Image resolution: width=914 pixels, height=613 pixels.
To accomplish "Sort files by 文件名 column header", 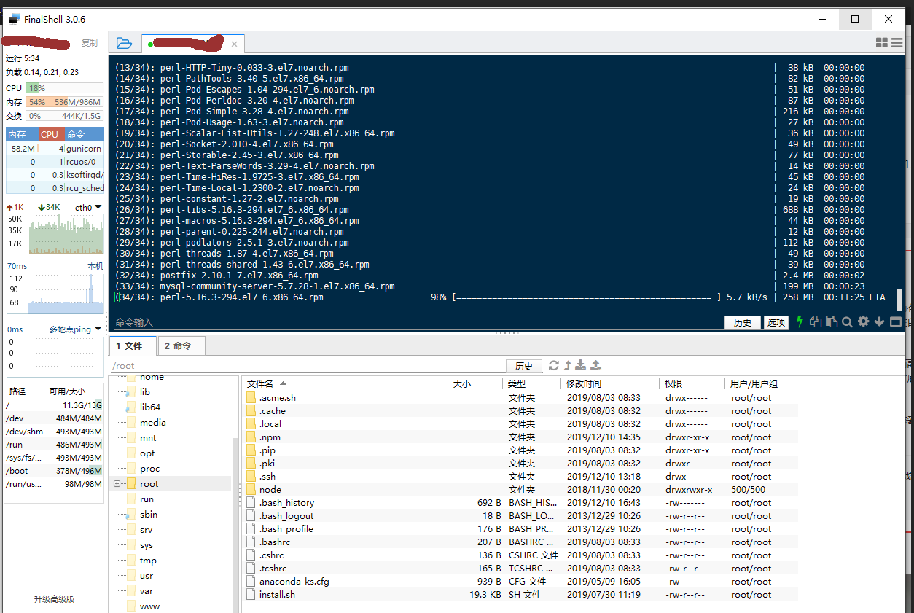I will [344, 383].
